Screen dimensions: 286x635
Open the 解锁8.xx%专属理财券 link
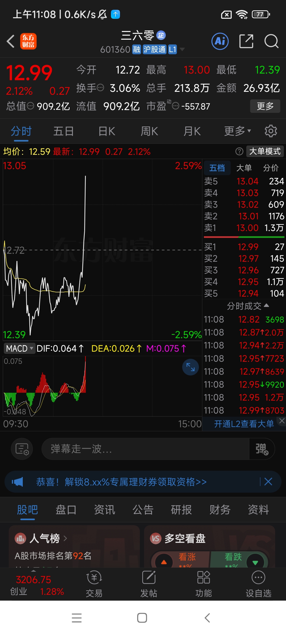coord(121,482)
